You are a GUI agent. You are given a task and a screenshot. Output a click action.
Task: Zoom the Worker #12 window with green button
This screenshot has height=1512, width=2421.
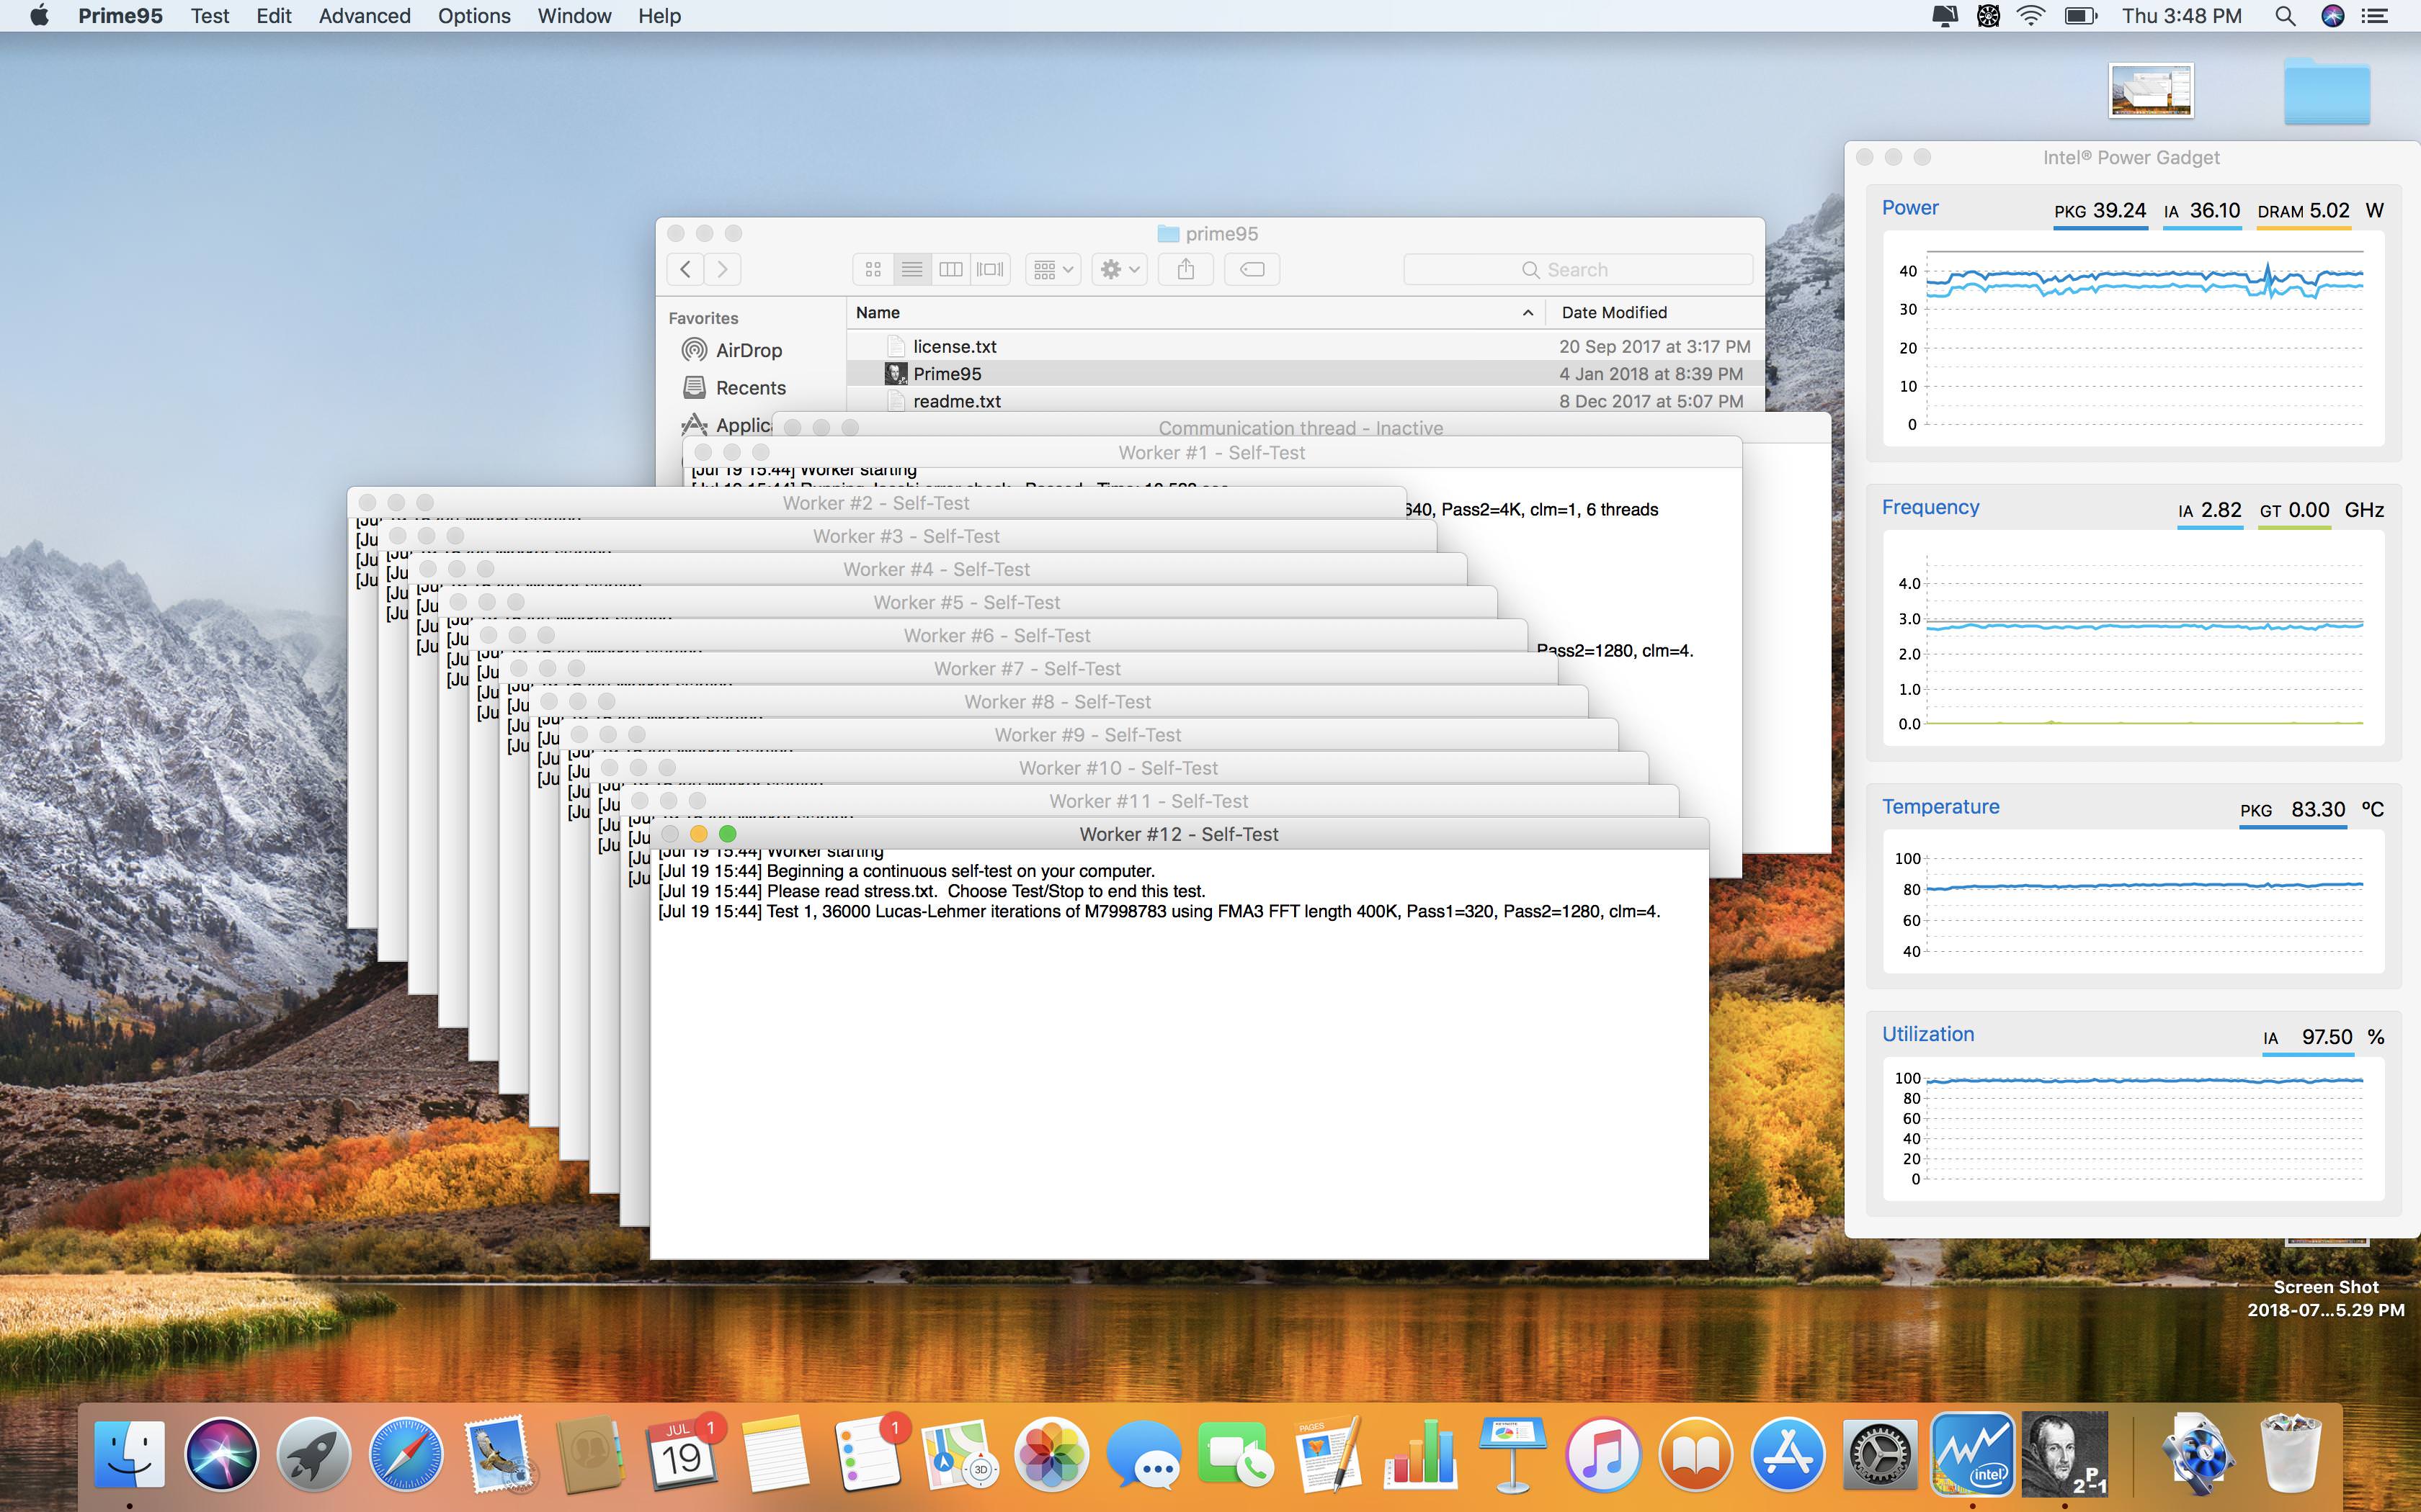[727, 834]
